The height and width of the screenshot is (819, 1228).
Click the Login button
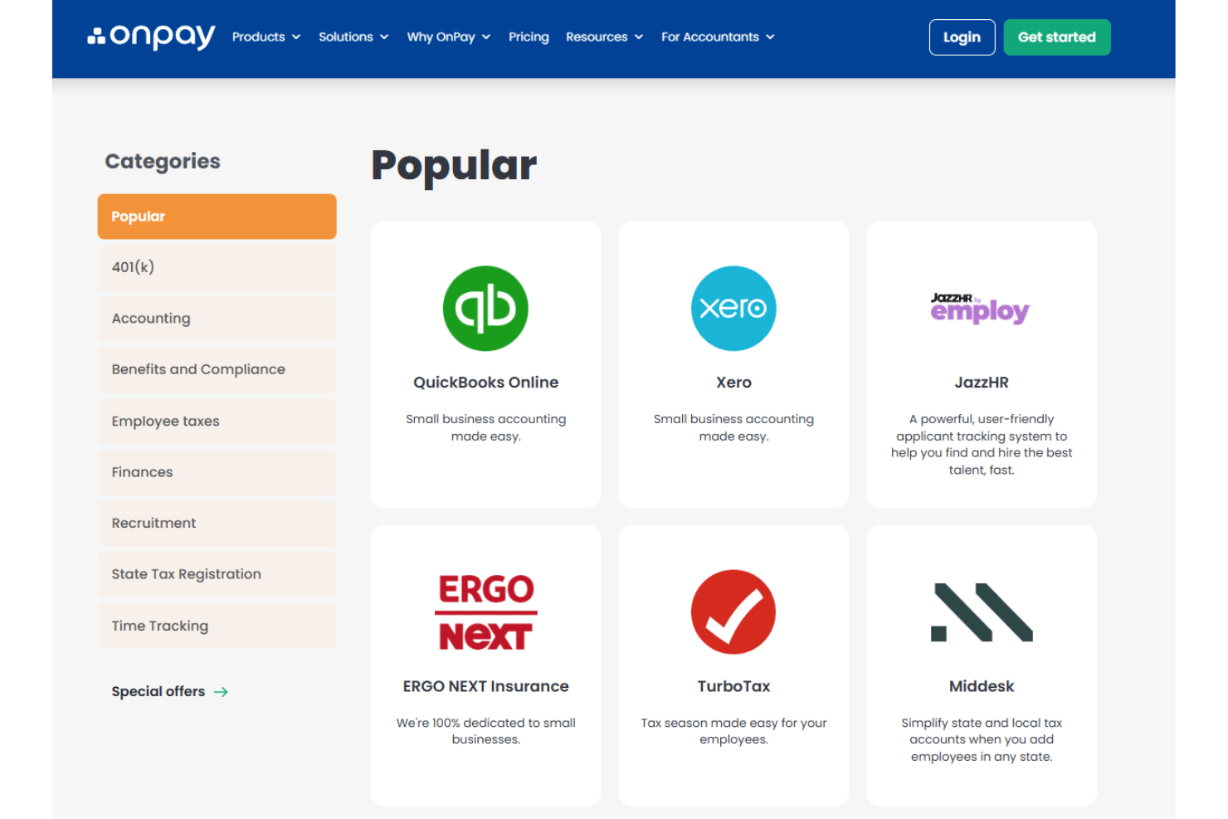(962, 37)
